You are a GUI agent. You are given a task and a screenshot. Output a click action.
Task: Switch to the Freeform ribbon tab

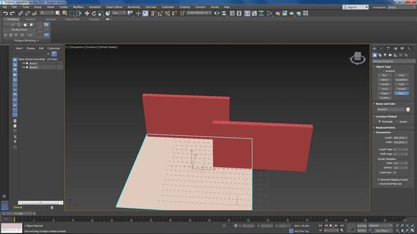pos(31,19)
